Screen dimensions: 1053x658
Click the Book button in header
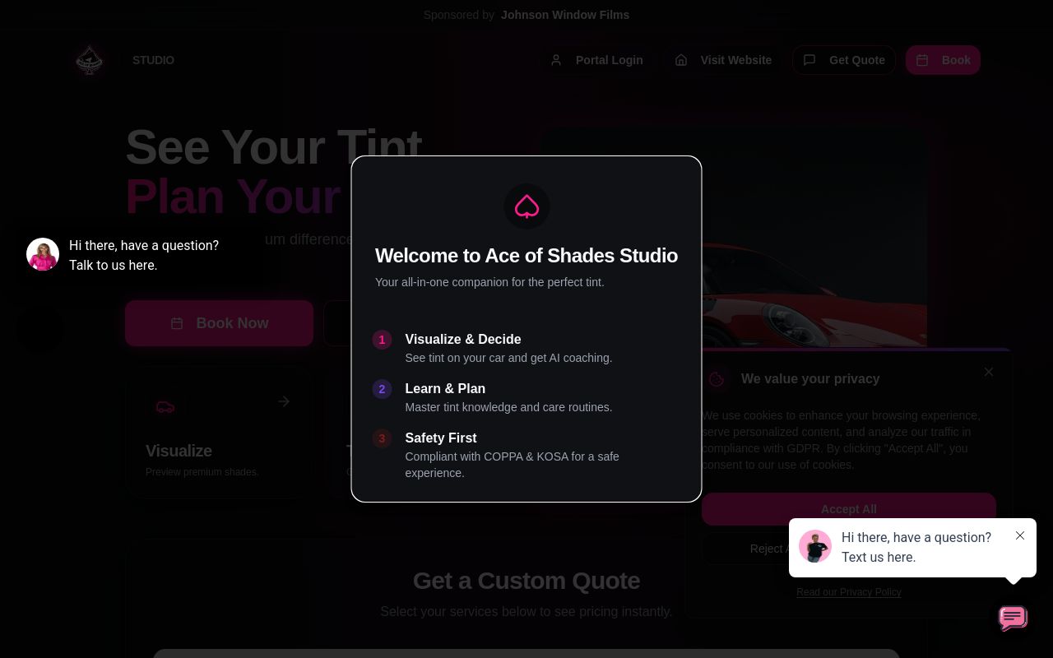[x=943, y=60]
